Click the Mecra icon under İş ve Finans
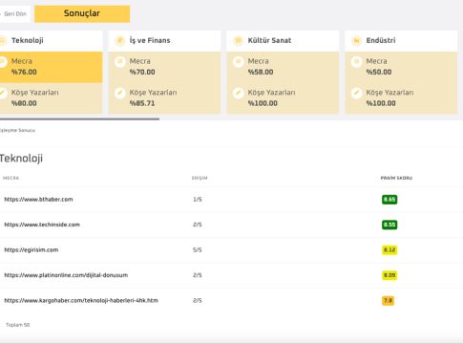The width and height of the screenshot is (463, 344). pos(120,61)
